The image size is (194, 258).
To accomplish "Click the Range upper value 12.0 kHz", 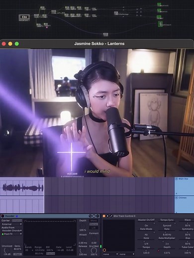I will tap(39, 250).
